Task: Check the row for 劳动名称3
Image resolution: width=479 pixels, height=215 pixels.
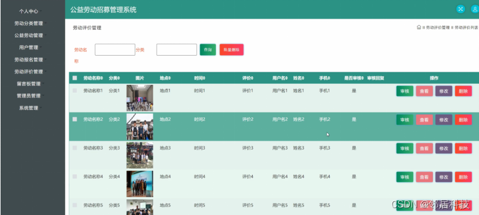Action: 75,148
